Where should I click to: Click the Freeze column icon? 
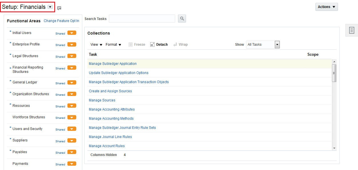[131, 45]
